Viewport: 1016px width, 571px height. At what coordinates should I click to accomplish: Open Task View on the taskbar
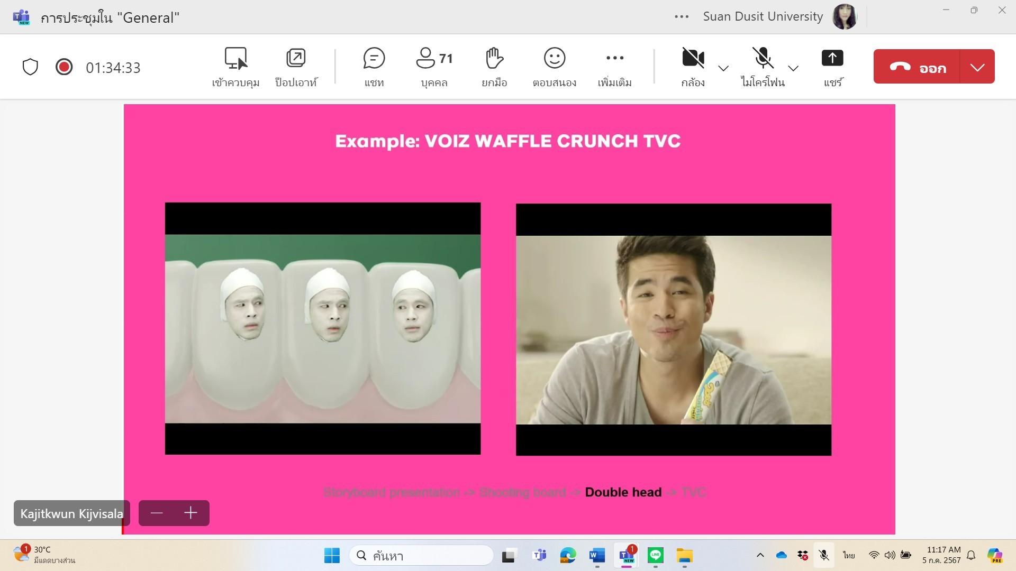[x=509, y=556]
